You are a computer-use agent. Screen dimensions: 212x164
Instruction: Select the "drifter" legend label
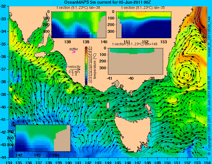coord(74,49)
